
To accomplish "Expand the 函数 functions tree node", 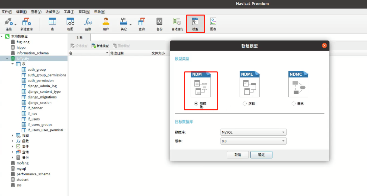I will pyautogui.click(x=13, y=141).
